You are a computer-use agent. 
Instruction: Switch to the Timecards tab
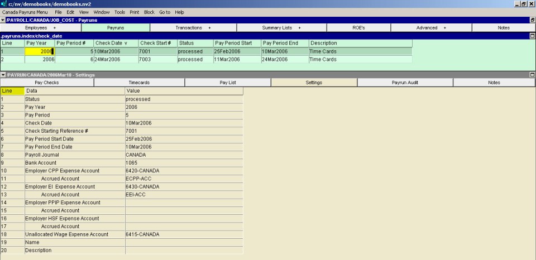pyautogui.click(x=139, y=83)
